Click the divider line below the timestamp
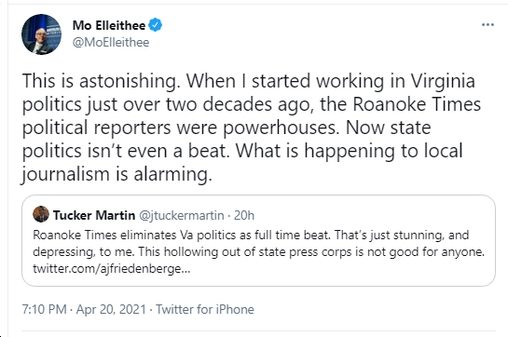508x337 pixels. pos(258,330)
